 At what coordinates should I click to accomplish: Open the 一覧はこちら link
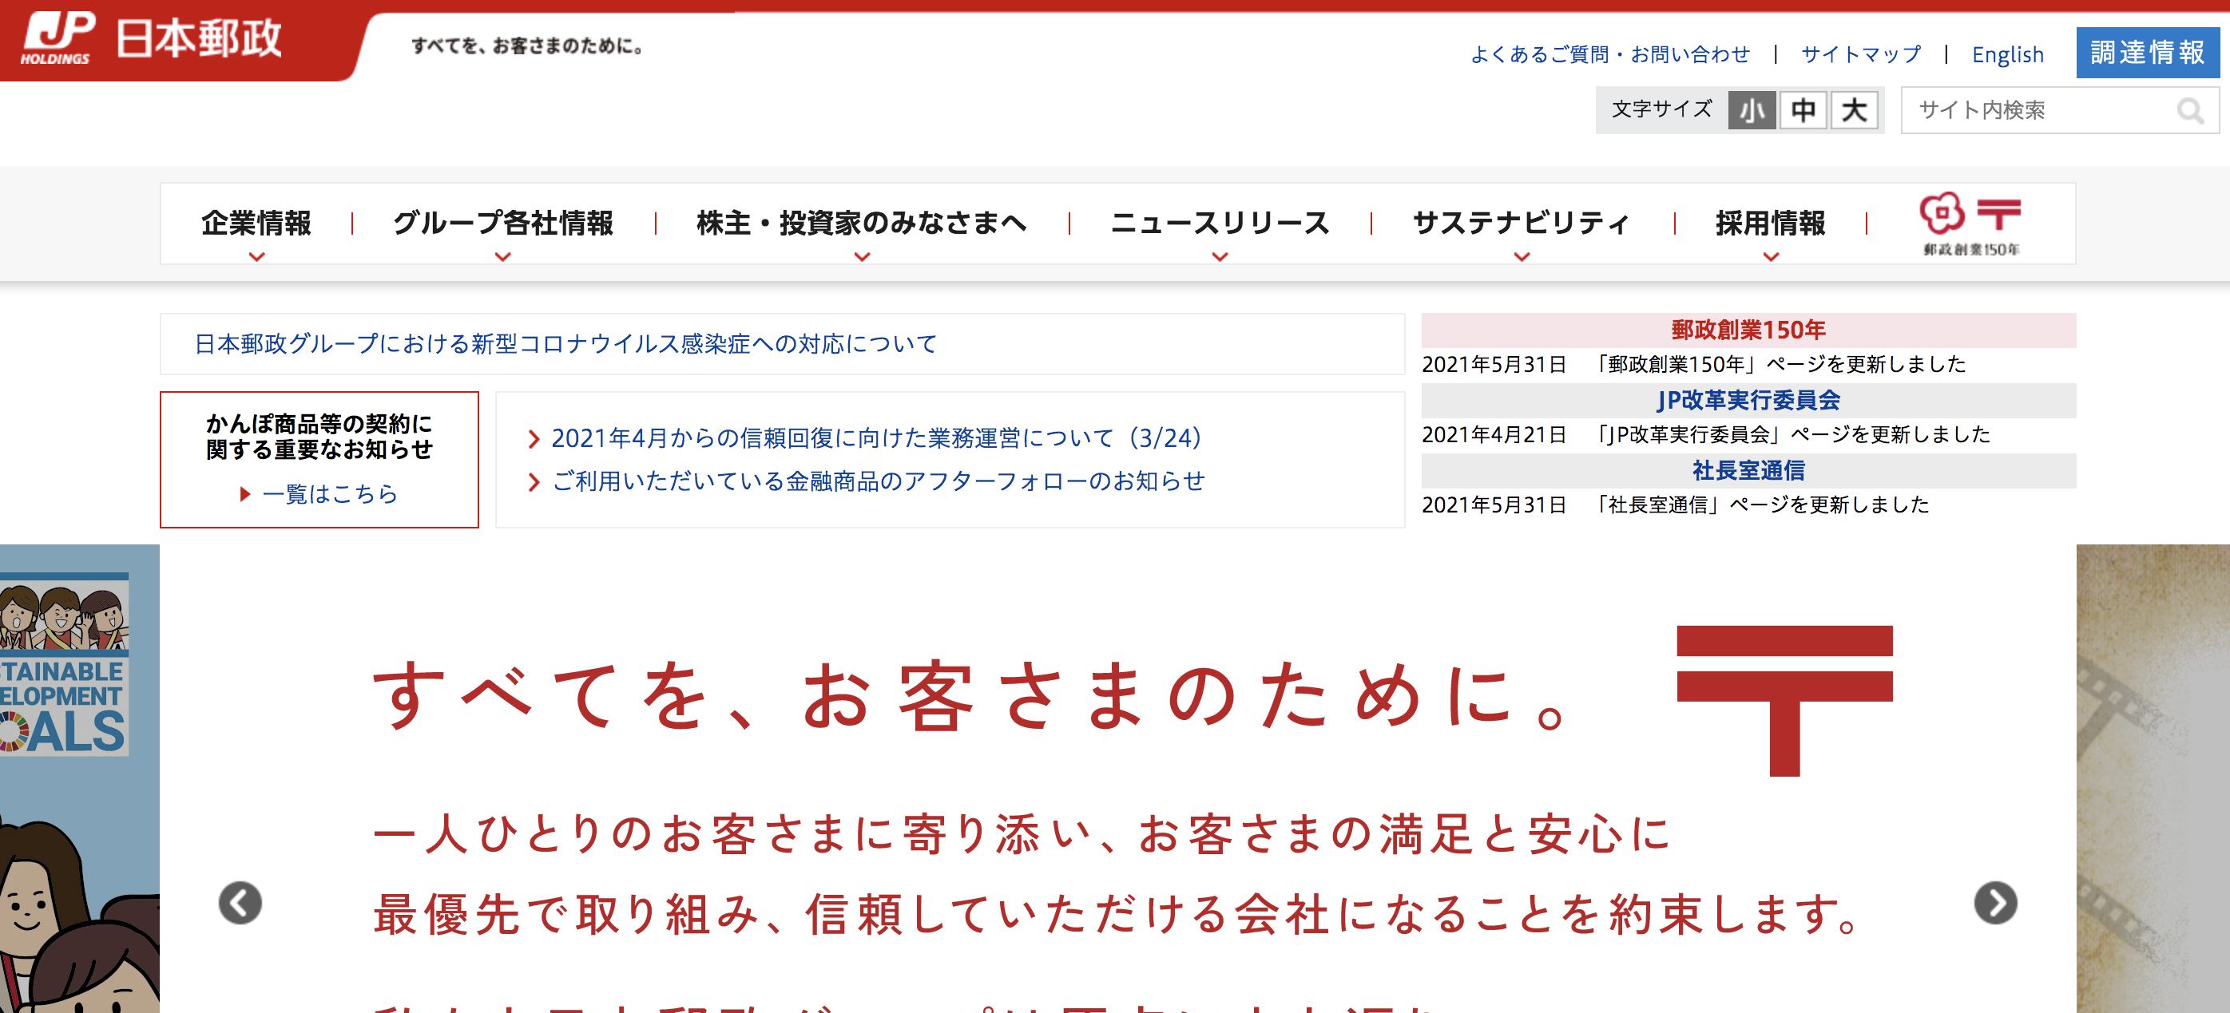tap(330, 494)
